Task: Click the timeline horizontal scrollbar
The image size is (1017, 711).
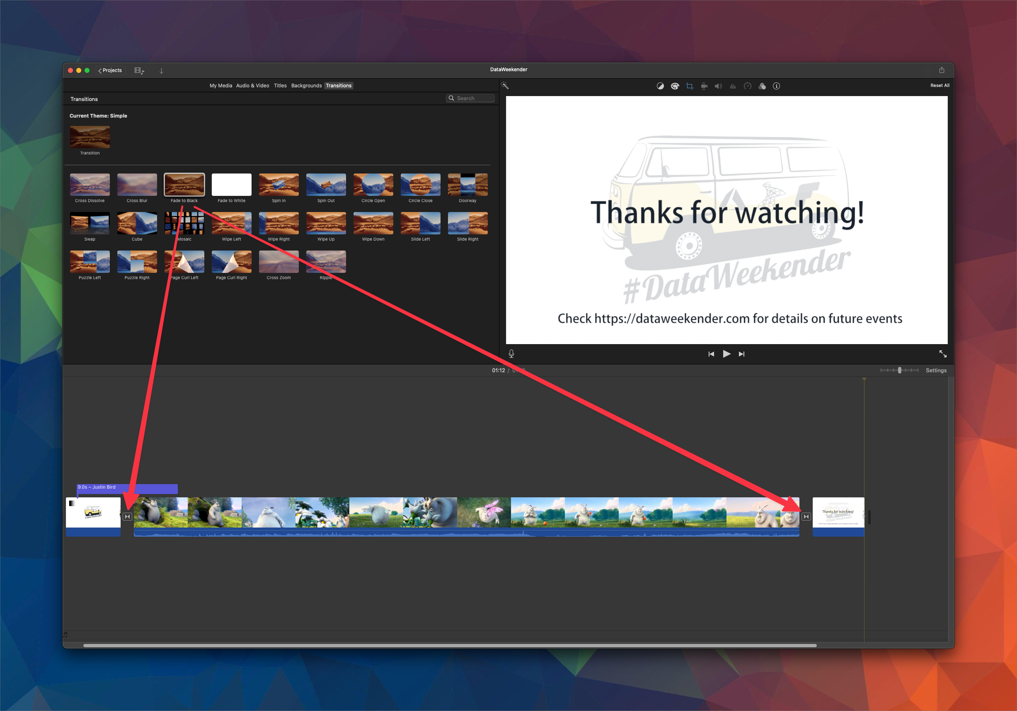Action: [450, 646]
